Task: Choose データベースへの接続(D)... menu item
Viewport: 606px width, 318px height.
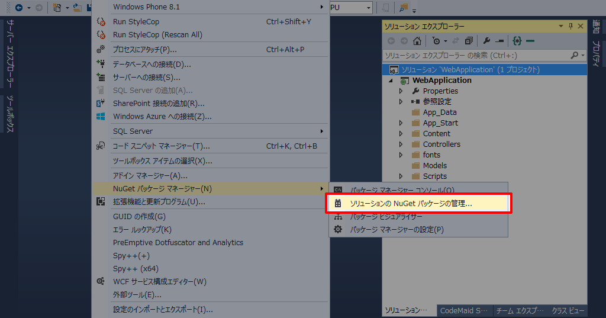Action: pyautogui.click(x=210, y=64)
